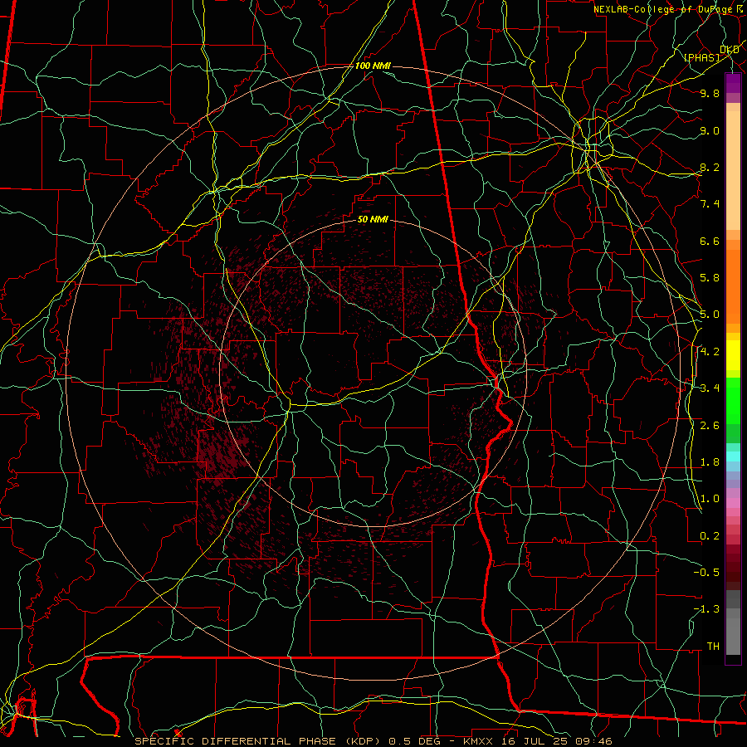Click the 5.0 value on the color scale

[710, 315]
